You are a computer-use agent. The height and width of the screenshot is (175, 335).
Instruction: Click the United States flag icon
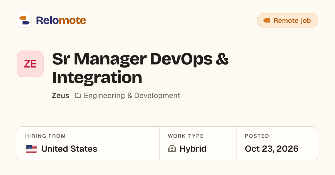click(31, 149)
